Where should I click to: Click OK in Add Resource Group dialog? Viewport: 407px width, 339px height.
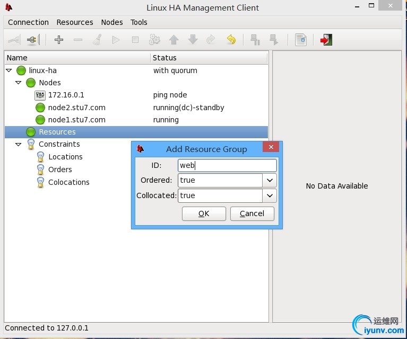[204, 213]
